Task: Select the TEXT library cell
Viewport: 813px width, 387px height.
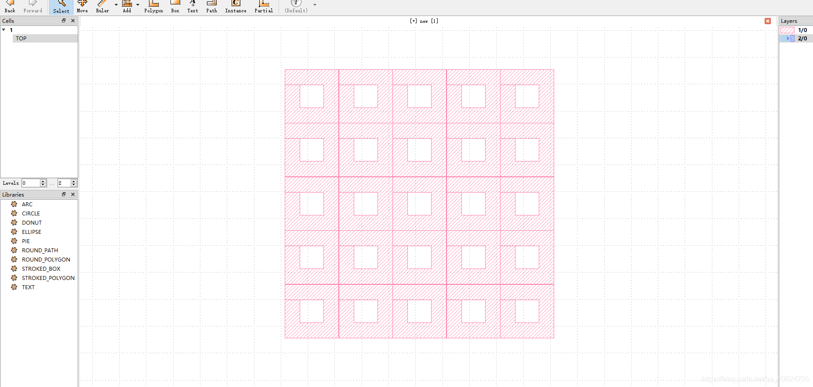Action: coord(28,287)
